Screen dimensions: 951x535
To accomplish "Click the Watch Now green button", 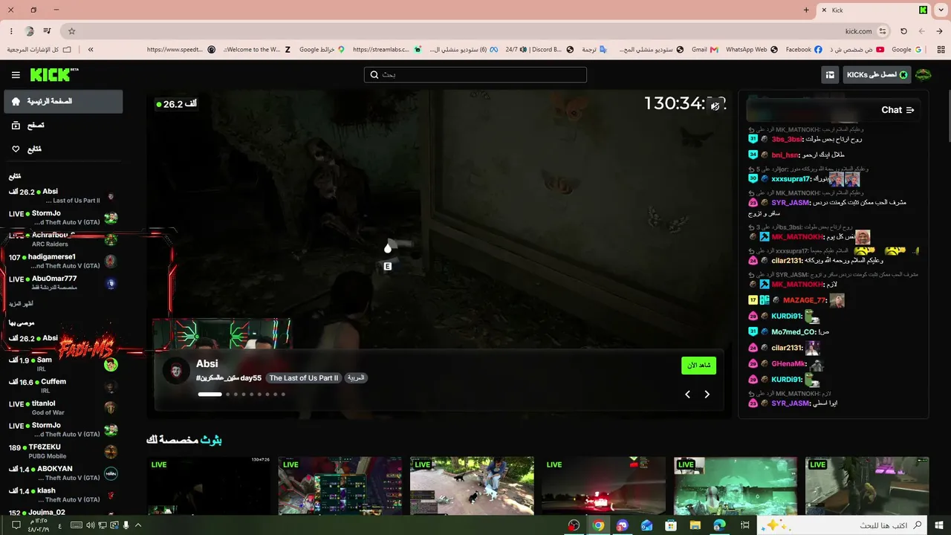I will [x=698, y=366].
